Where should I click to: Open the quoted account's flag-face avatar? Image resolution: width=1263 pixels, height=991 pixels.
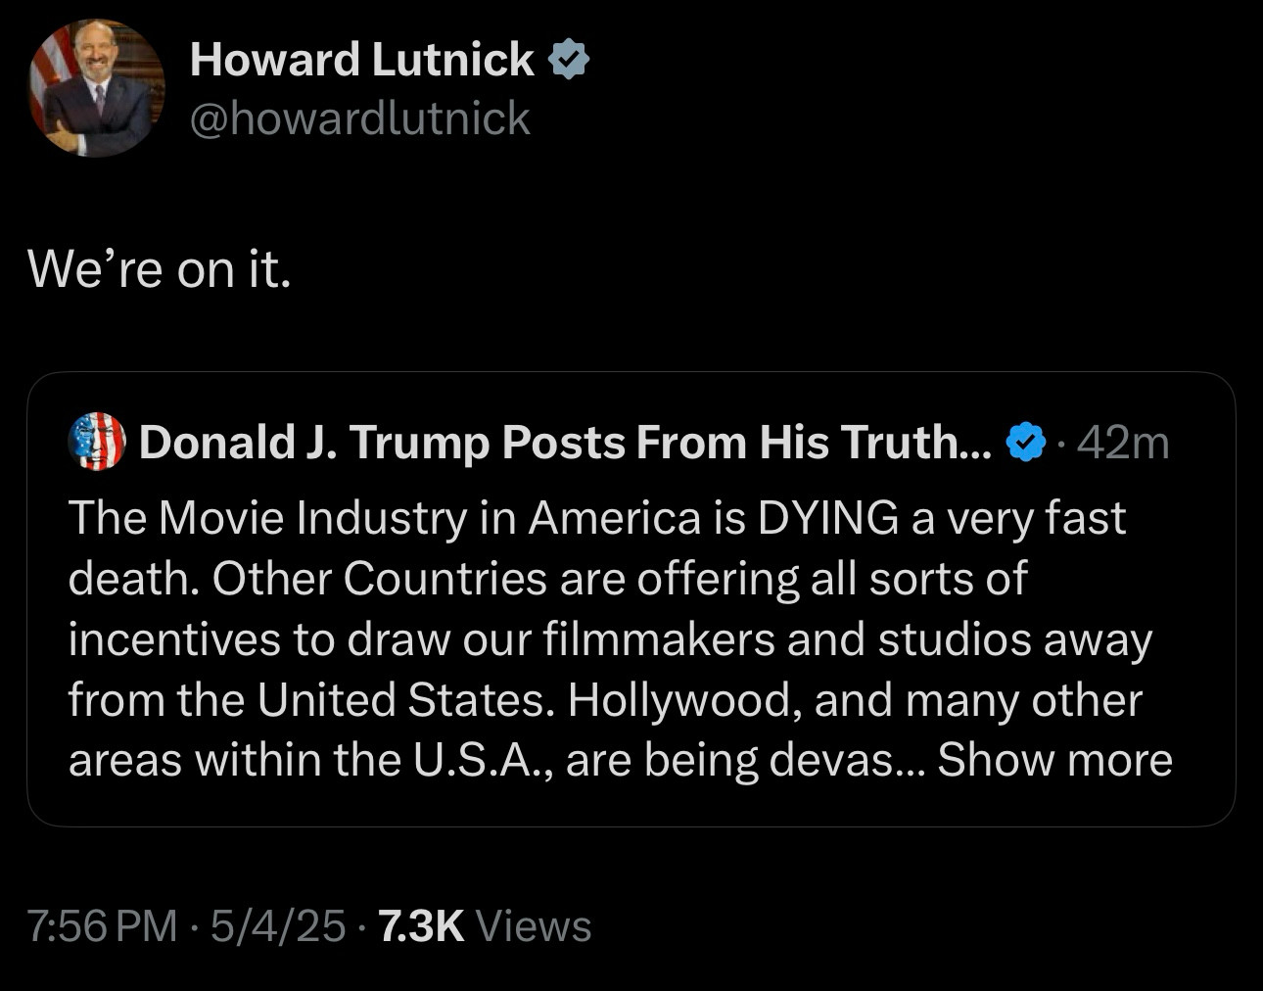pos(97,442)
